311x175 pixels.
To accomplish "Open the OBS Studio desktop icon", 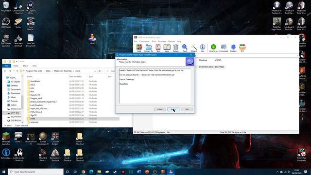I will click(x=6, y=23).
